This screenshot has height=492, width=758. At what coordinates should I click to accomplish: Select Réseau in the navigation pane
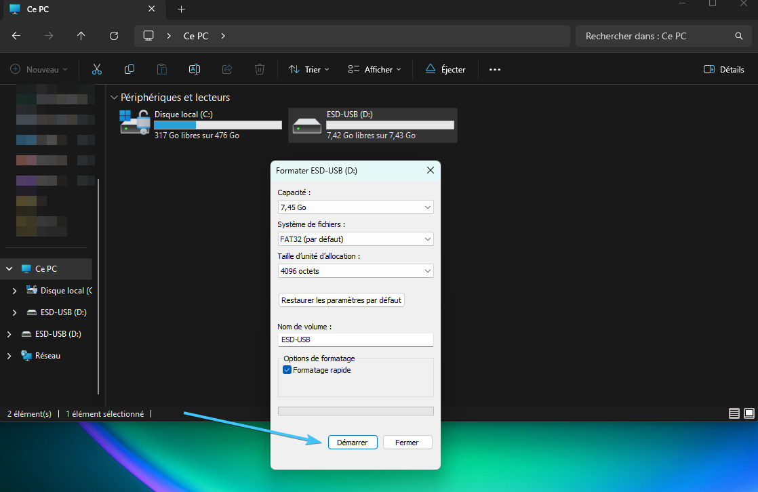point(47,356)
